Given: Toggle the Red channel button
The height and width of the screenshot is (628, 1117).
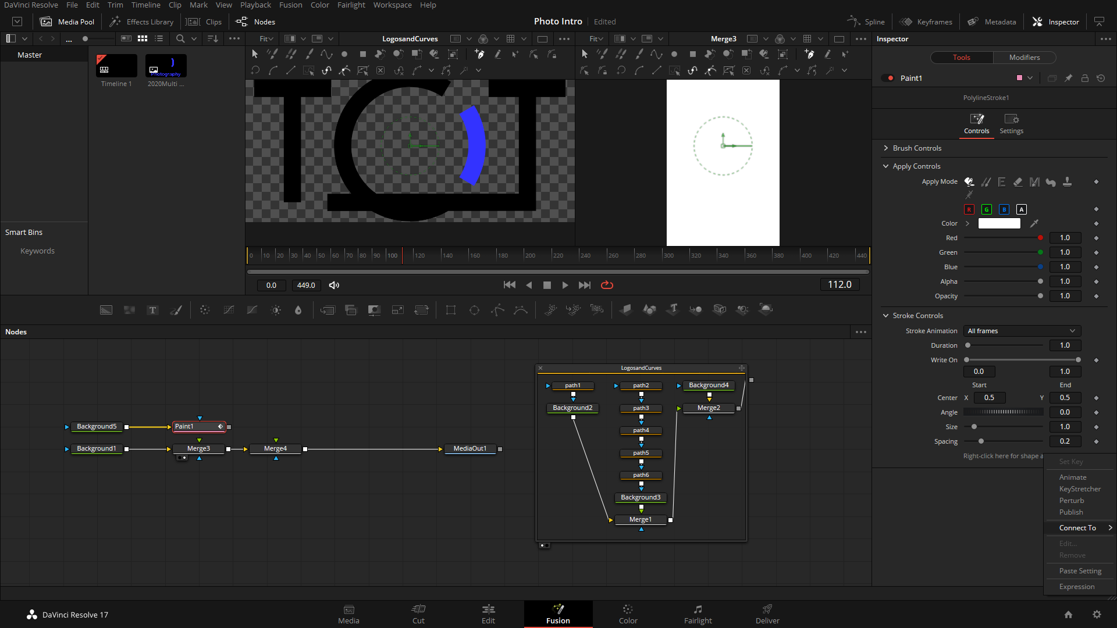Looking at the screenshot, I should pyautogui.click(x=969, y=209).
